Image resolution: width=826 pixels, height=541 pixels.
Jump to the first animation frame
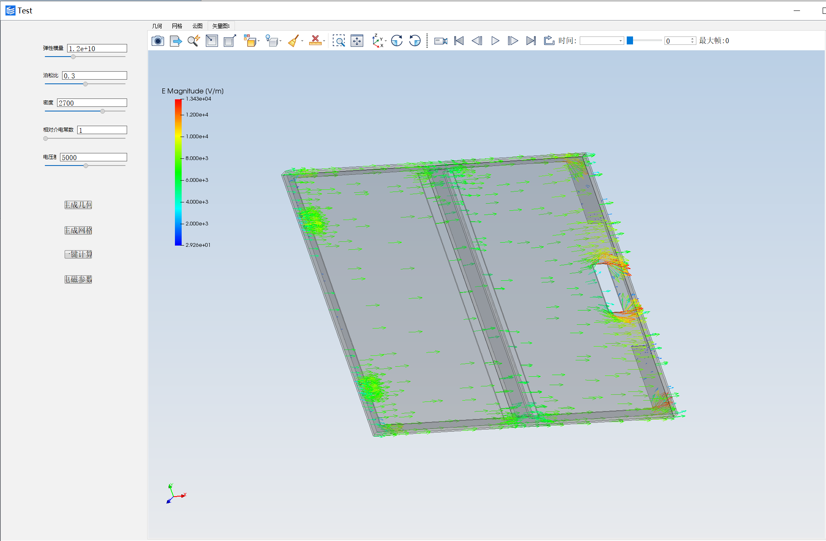coord(459,41)
